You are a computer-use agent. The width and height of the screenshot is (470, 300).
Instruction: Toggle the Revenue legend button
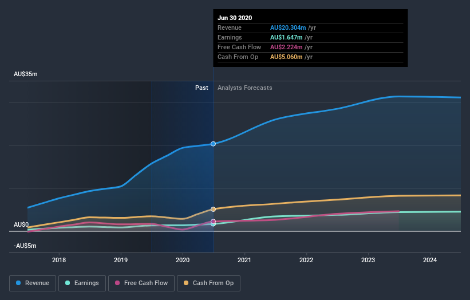coord(33,283)
